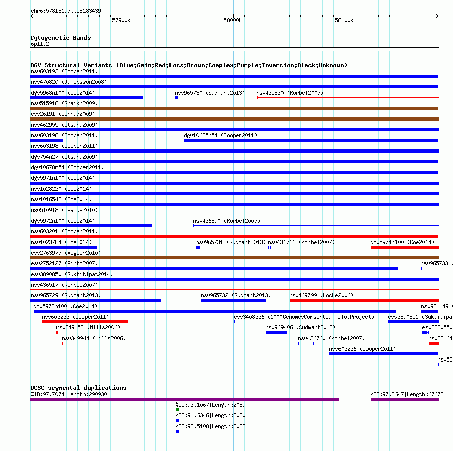Click the green segment under %ID:93.1067
Viewport: 453px width, 451px height.
(x=177, y=410)
